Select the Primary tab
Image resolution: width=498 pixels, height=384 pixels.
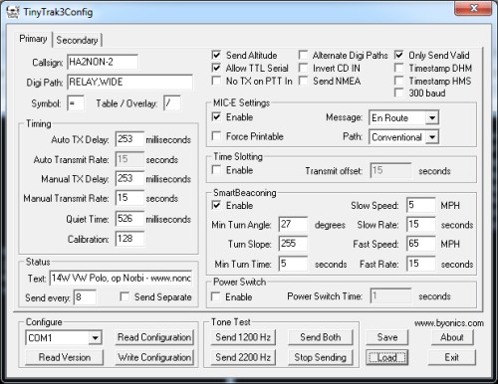(x=33, y=39)
